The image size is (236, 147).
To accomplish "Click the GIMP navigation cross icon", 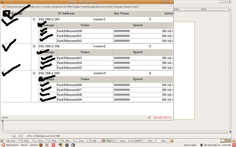I will [231, 132].
